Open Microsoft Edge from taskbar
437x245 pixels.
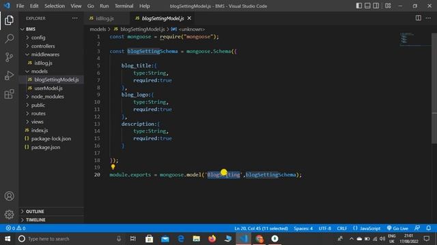coord(181,239)
